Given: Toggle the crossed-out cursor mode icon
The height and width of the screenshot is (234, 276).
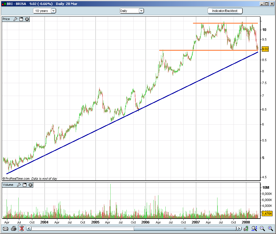Looking at the screenshot, I should [x=22, y=229].
